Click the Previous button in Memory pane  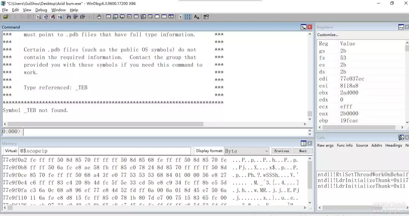tap(282, 151)
